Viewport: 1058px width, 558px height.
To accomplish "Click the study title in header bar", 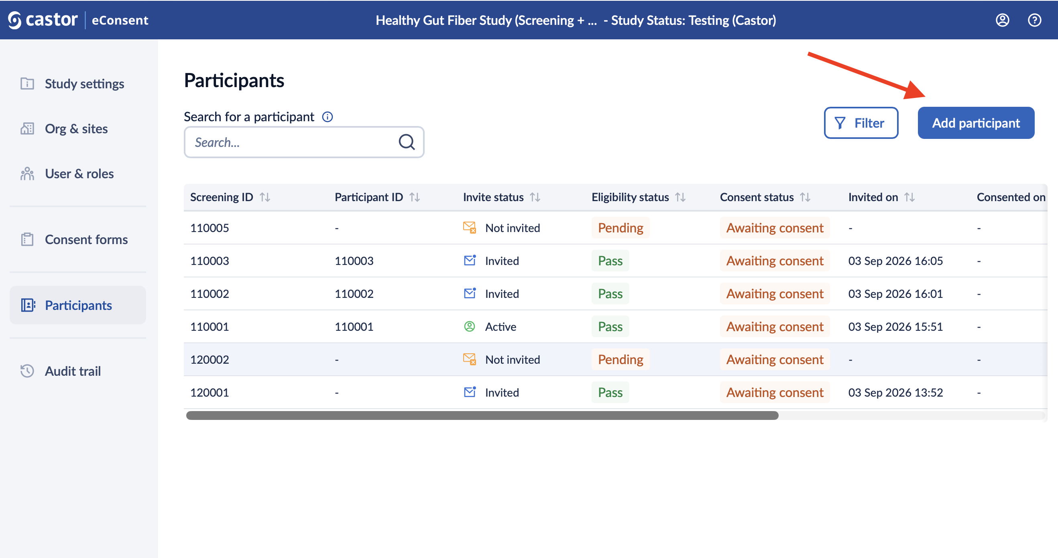I will coord(576,20).
